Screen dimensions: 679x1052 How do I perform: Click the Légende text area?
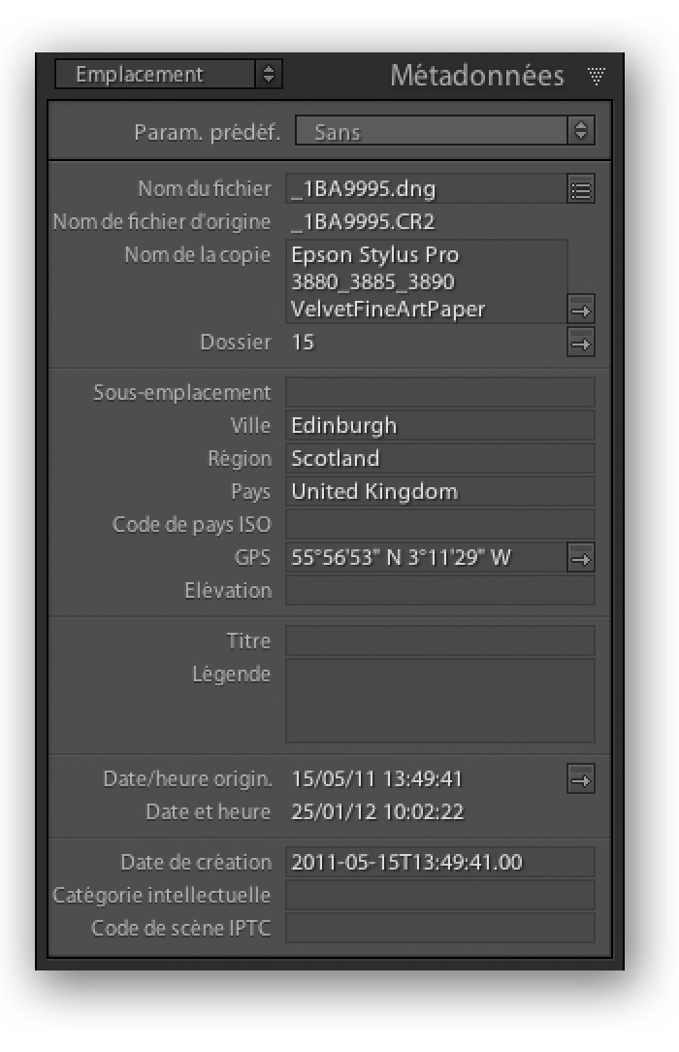[440, 701]
